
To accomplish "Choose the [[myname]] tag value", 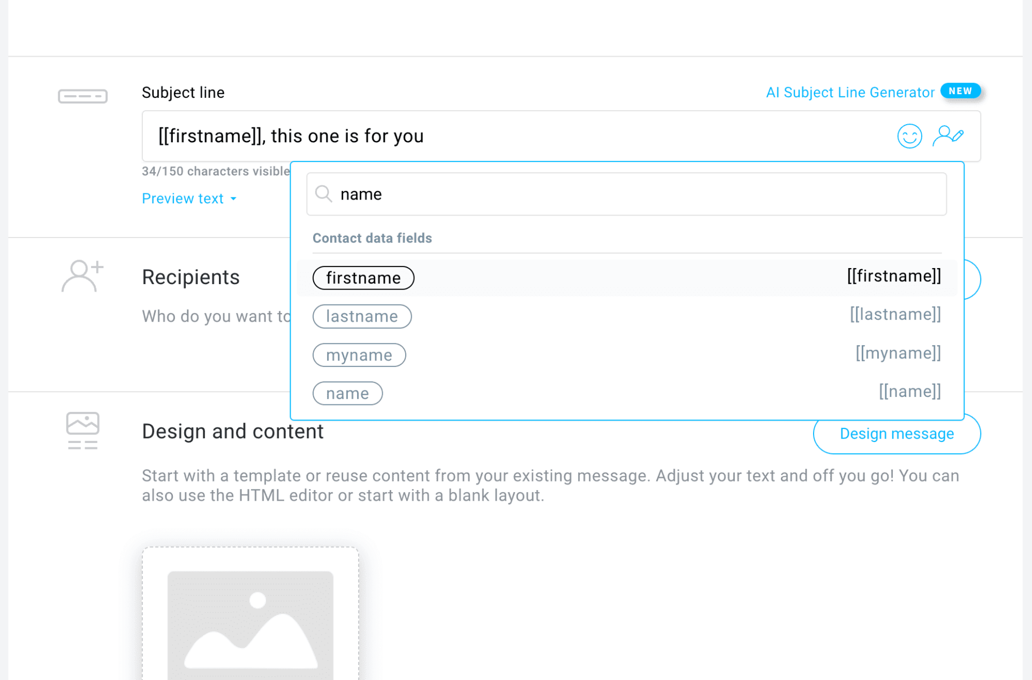I will click(898, 353).
